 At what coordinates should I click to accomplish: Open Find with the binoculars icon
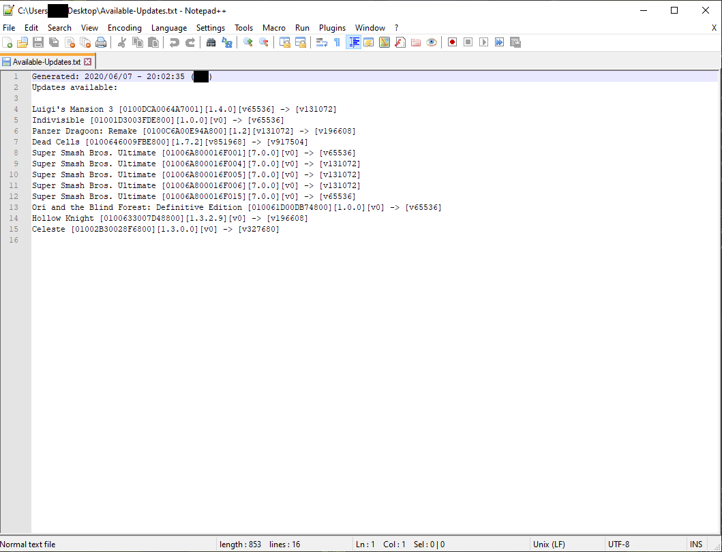pyautogui.click(x=211, y=42)
